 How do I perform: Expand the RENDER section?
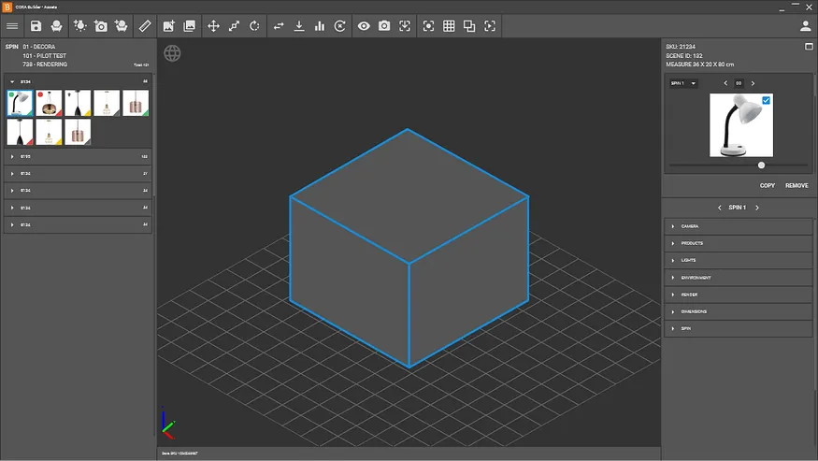pyautogui.click(x=739, y=295)
